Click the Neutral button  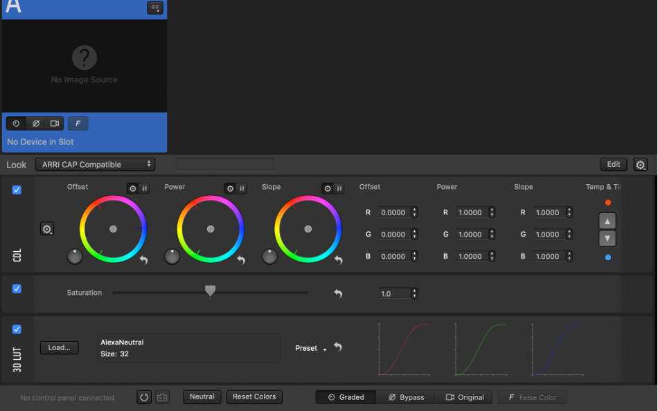[x=202, y=396]
